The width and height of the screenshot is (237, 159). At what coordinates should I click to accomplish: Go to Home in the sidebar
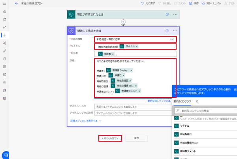coord(5,11)
